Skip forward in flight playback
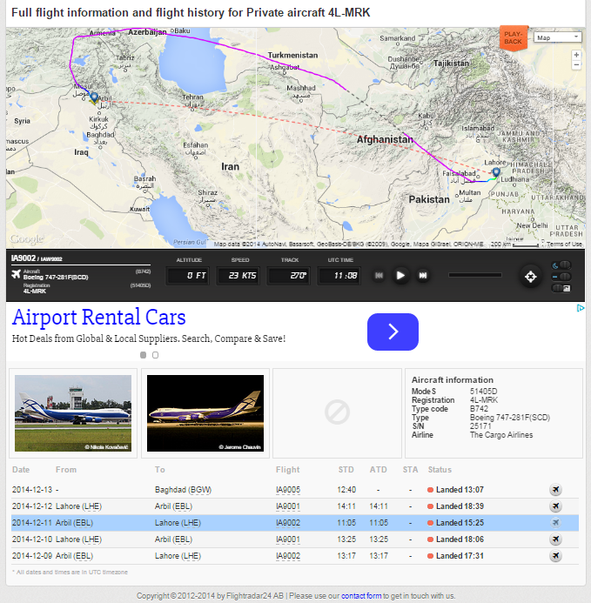 (x=423, y=275)
